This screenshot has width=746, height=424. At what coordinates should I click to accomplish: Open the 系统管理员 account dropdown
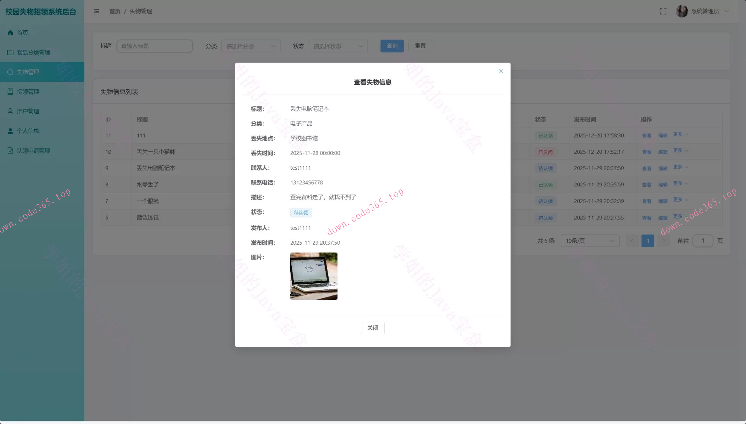tap(705, 11)
